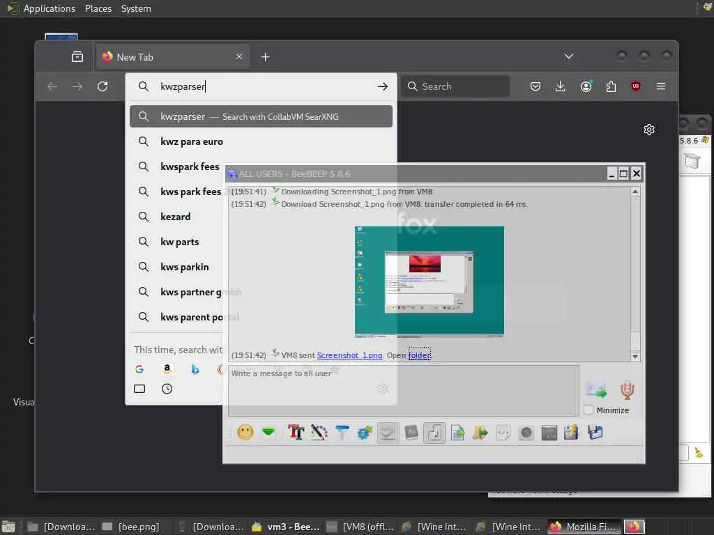Click the save chat floppy icon
Screen dimensions: 714x535
(571, 432)
